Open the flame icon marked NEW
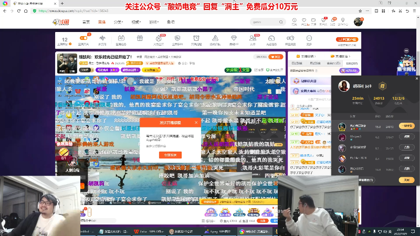 (x=159, y=39)
